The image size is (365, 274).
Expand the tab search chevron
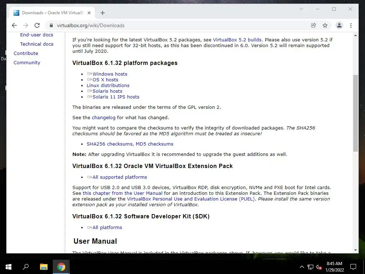[301, 9]
